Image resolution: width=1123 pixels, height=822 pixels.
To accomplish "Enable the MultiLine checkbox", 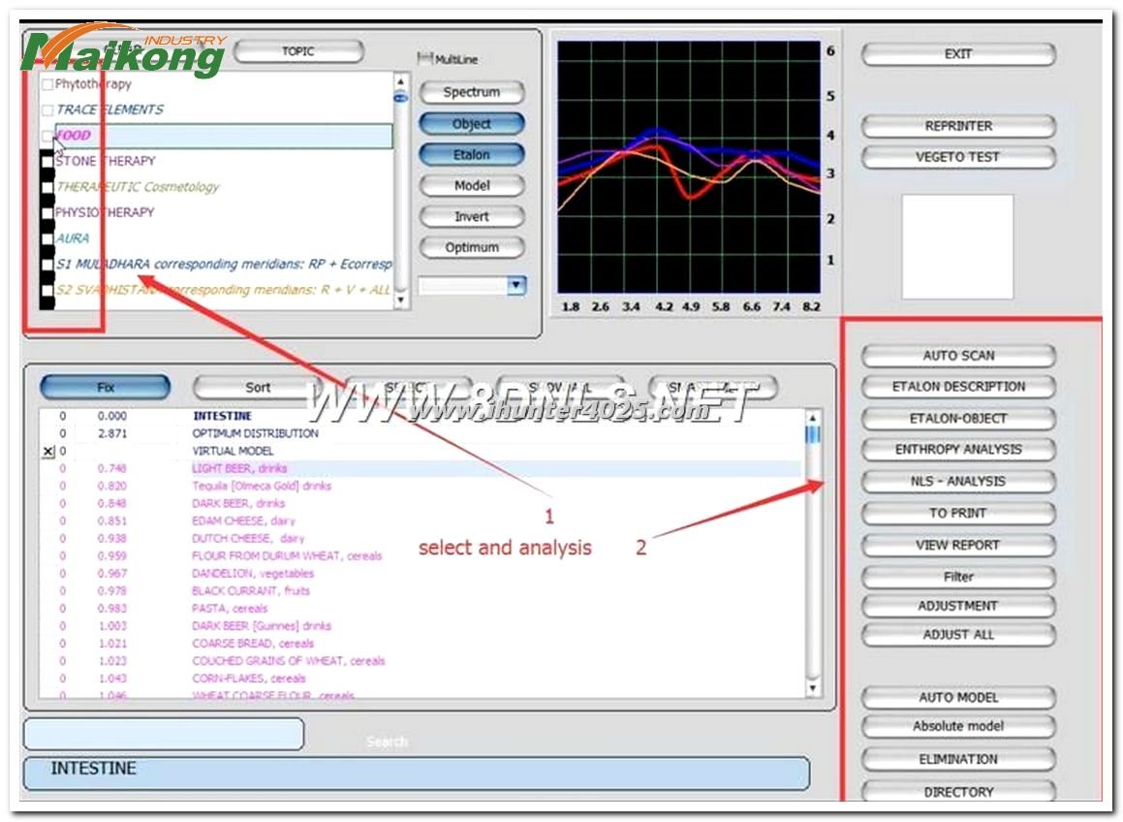I will tap(424, 59).
